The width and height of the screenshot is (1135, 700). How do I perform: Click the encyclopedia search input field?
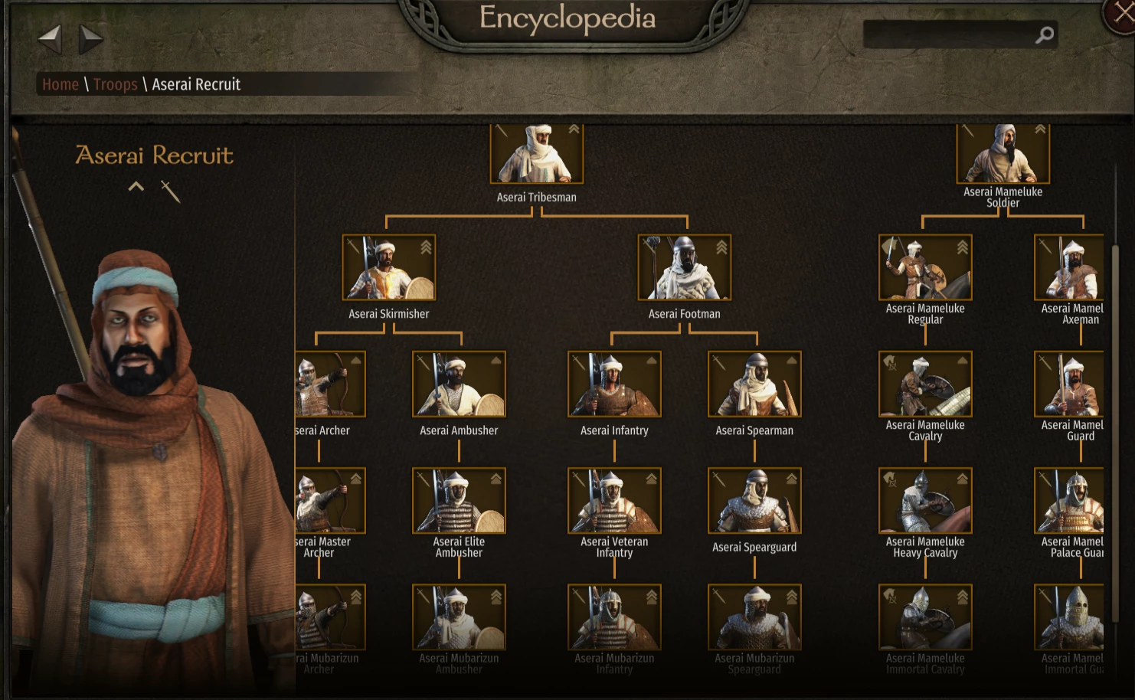pos(950,34)
